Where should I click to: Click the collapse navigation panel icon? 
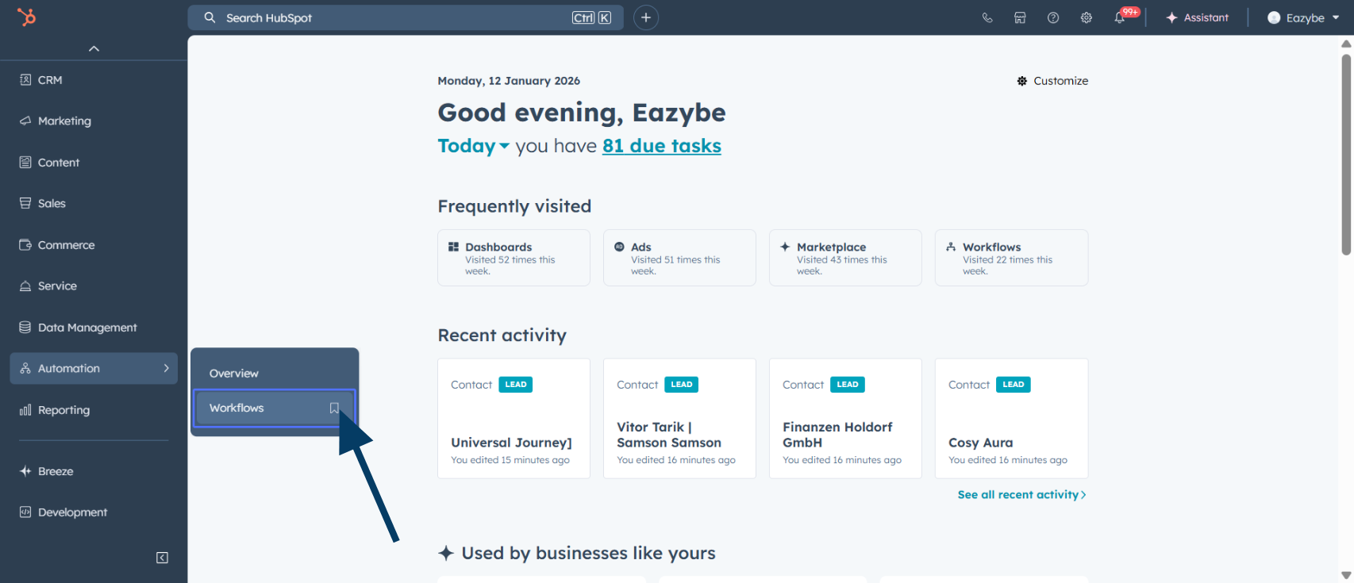(162, 558)
